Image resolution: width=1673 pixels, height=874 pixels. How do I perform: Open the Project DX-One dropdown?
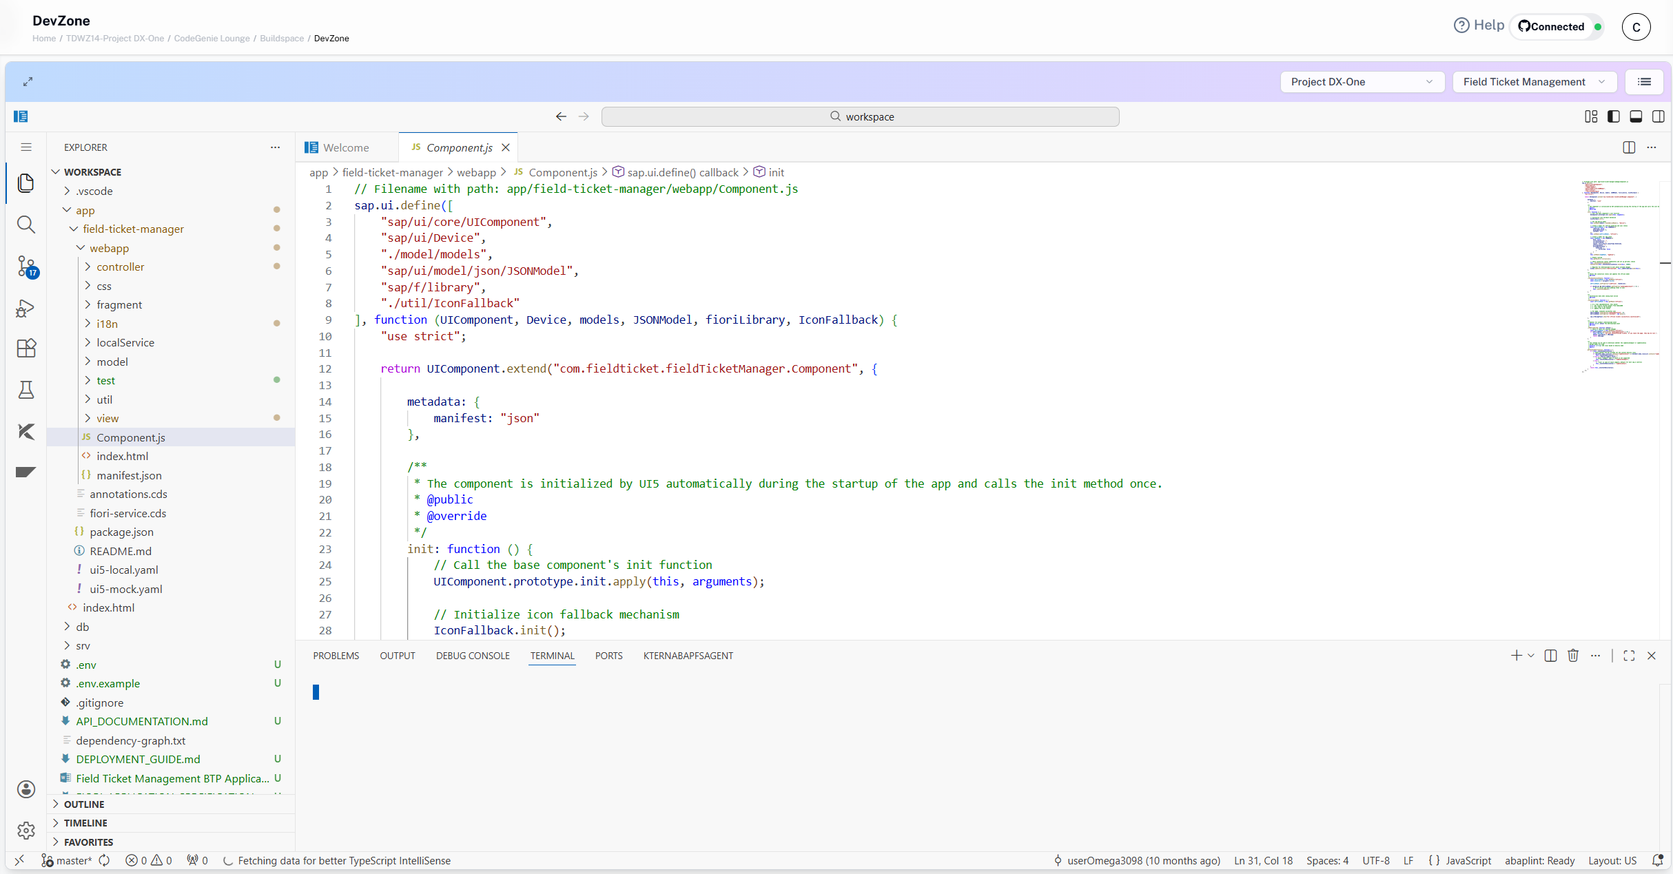click(1361, 82)
